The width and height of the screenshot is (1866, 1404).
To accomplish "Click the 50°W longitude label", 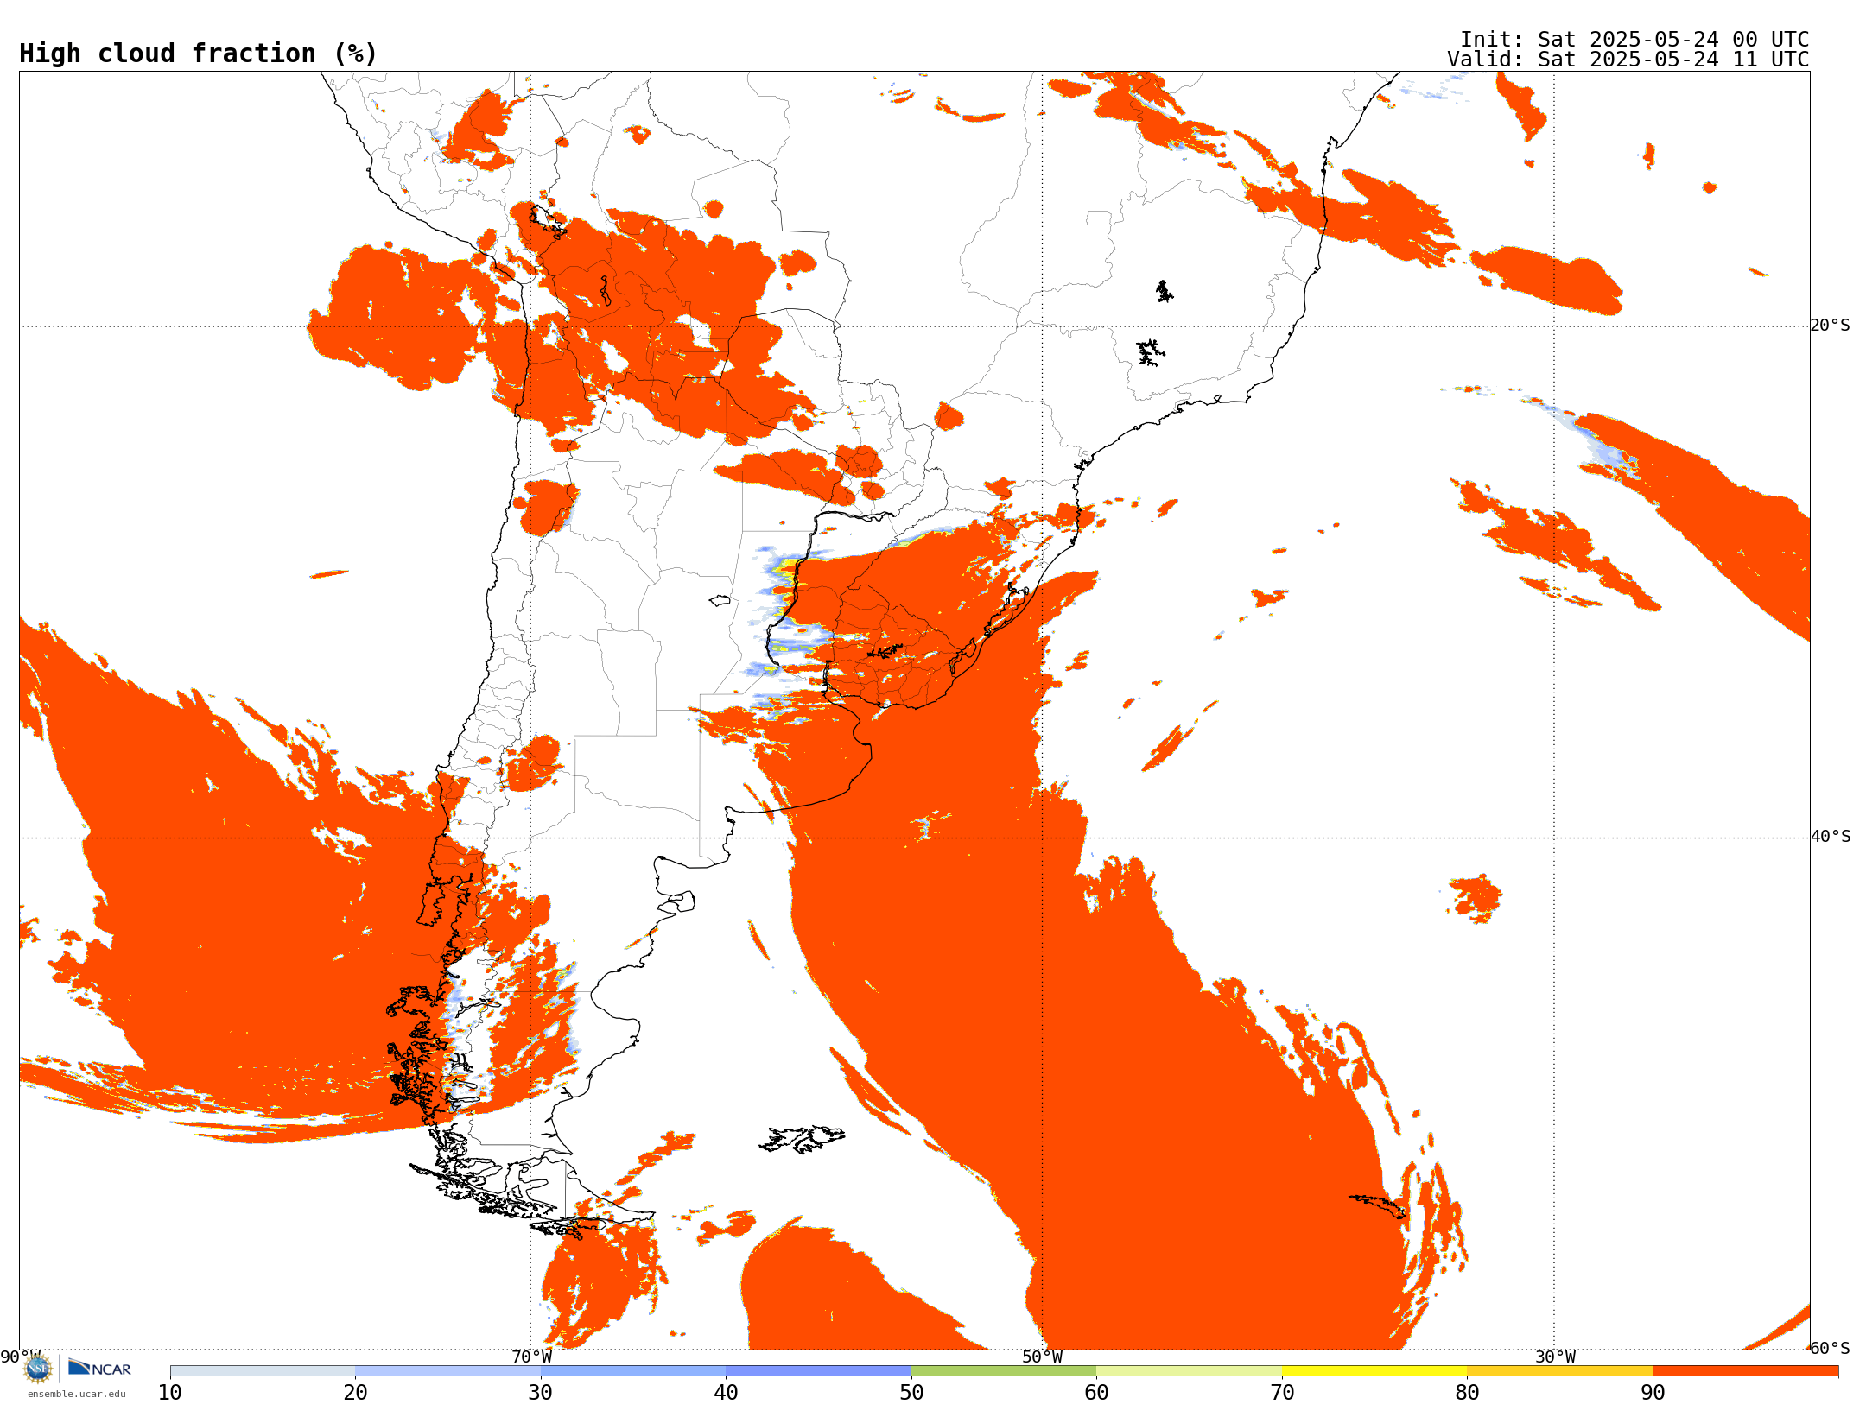I will [1043, 1357].
